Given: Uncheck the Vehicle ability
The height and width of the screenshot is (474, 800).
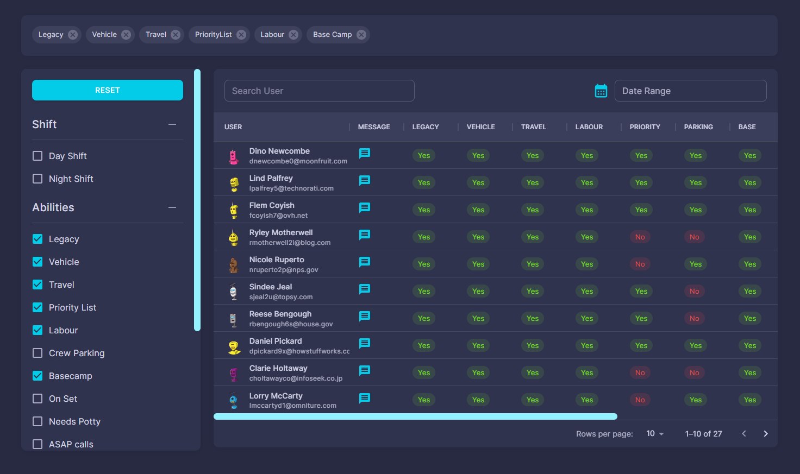Looking at the screenshot, I should pos(37,262).
